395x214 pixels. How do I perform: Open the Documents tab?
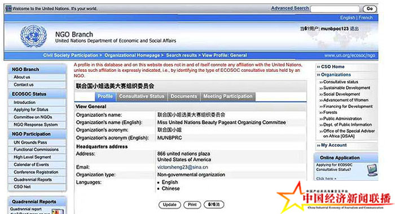(183, 97)
